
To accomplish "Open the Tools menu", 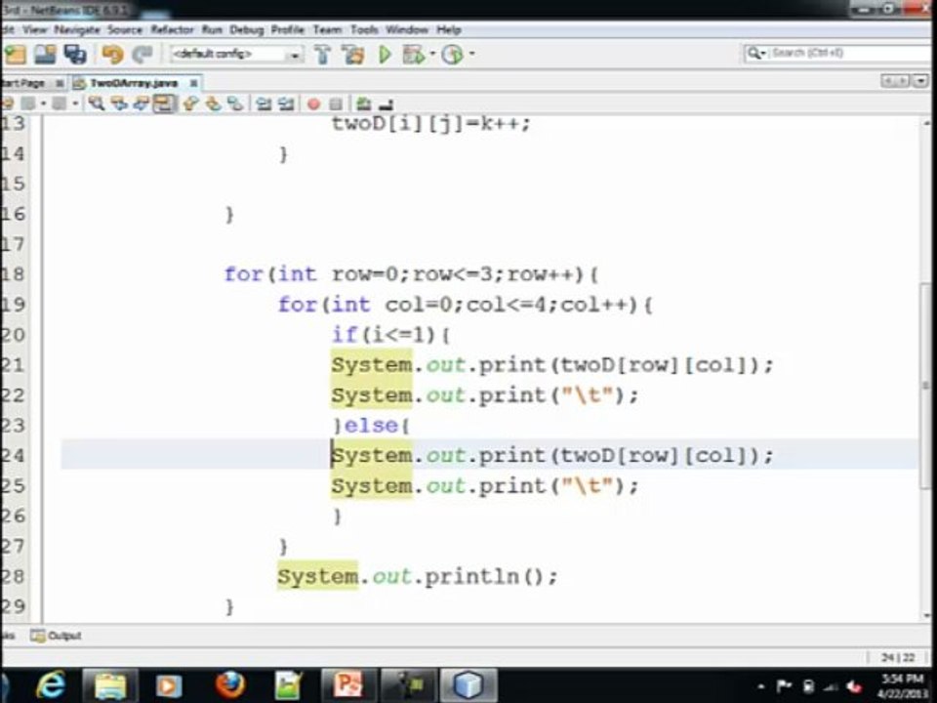I will point(364,29).
